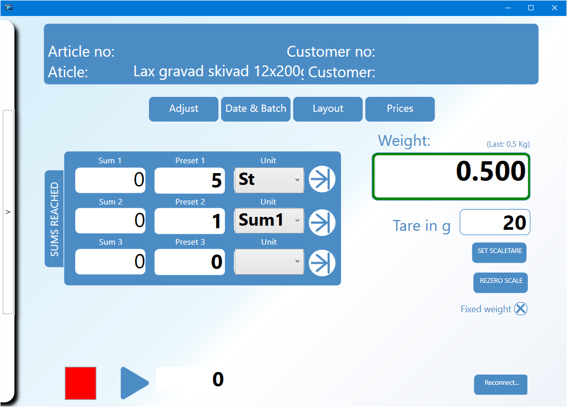
Task: Toggle the Fixed weight option
Action: (521, 309)
